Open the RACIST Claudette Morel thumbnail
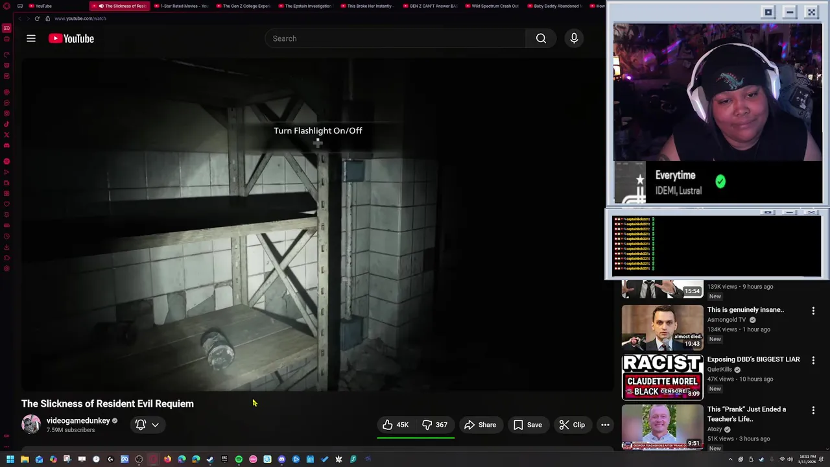This screenshot has height=467, width=830. (x=662, y=377)
